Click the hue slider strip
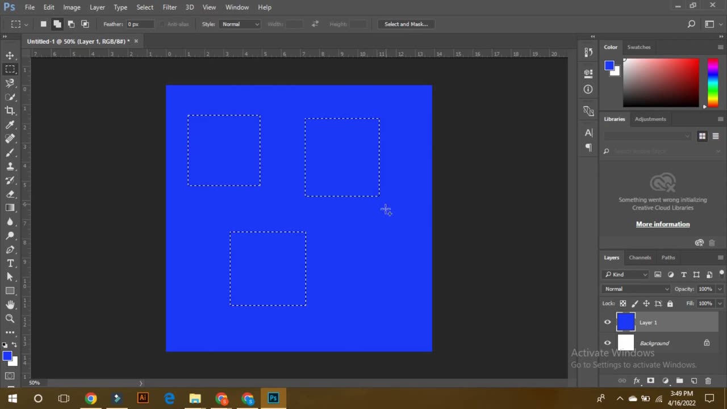The width and height of the screenshot is (727, 409). pos(712,82)
